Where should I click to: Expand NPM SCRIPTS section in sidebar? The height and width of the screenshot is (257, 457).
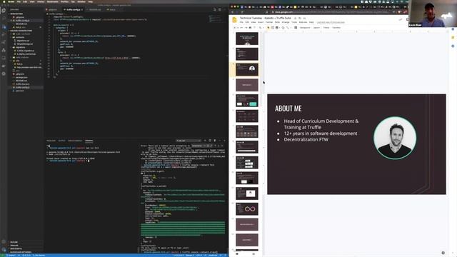click(x=16, y=249)
